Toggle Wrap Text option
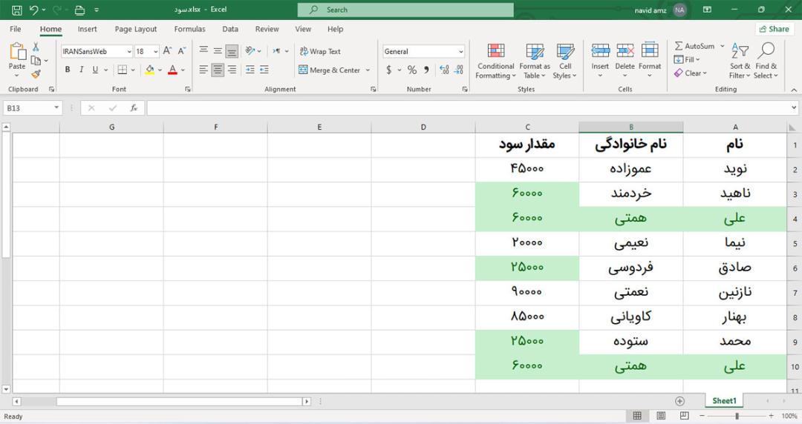 click(x=320, y=51)
